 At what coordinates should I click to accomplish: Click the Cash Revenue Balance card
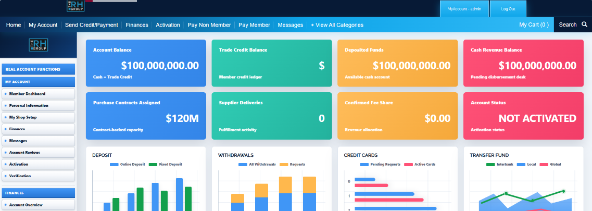(x=523, y=63)
